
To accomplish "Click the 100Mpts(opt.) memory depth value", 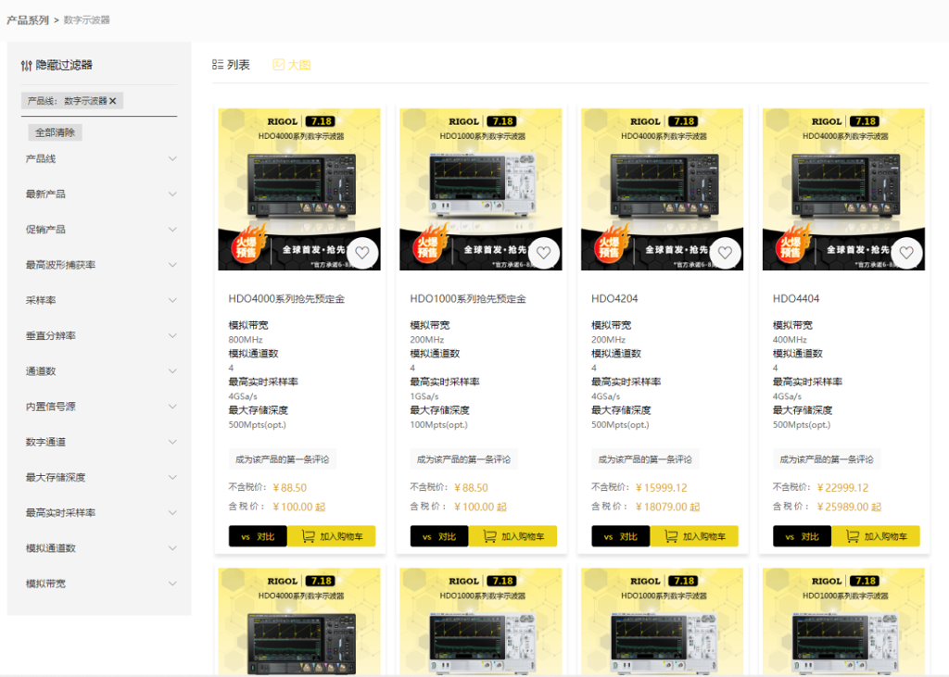I will click(438, 425).
